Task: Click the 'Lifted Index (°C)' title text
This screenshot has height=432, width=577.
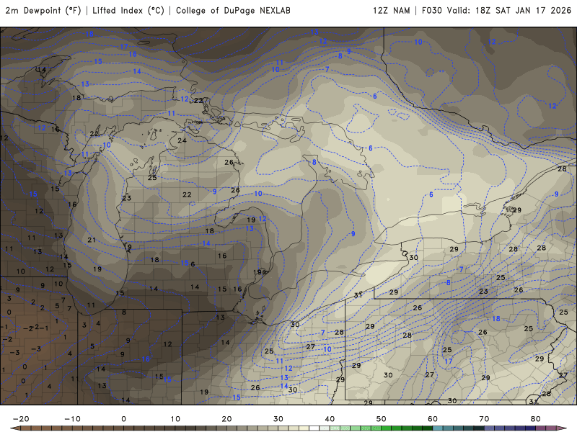Action: [x=128, y=10]
